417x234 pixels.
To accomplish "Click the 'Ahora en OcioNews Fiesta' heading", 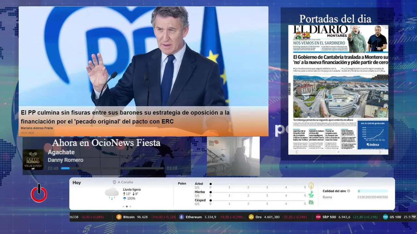I will click(106, 143).
